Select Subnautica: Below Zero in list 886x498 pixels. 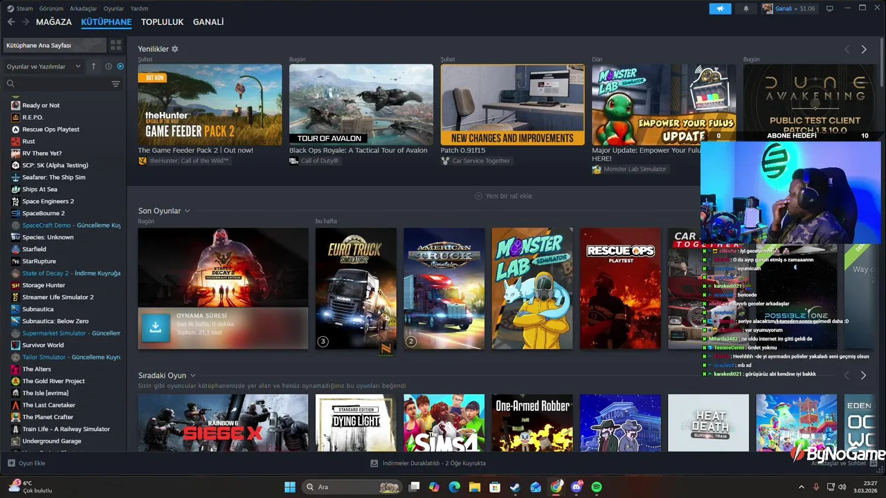tap(55, 321)
